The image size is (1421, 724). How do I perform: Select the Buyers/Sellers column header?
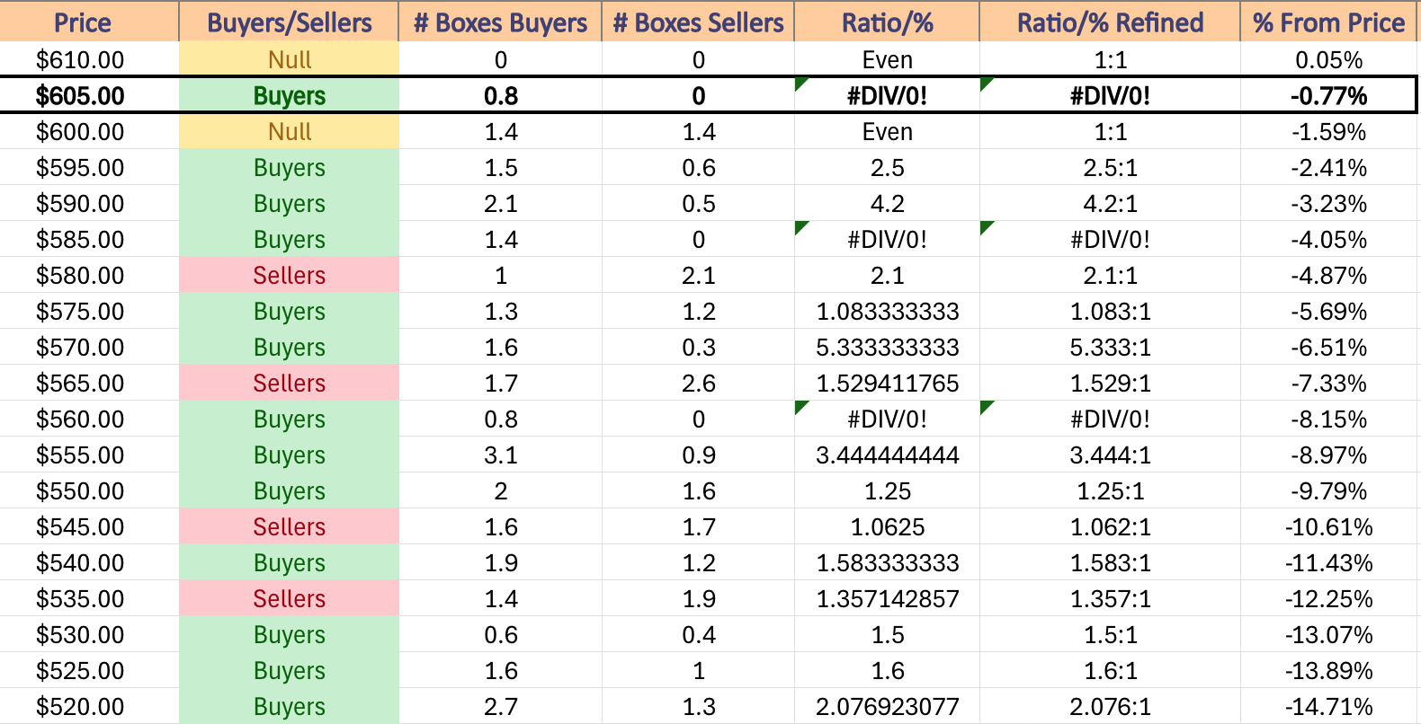coord(289,22)
